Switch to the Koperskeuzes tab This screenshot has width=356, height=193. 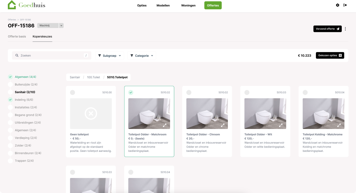pos(42,36)
